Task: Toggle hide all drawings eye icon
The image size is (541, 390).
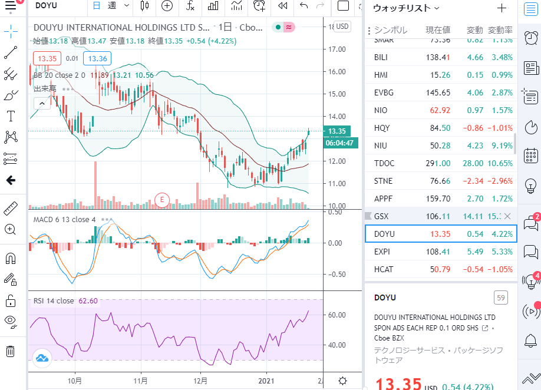Action: pyautogui.click(x=11, y=321)
